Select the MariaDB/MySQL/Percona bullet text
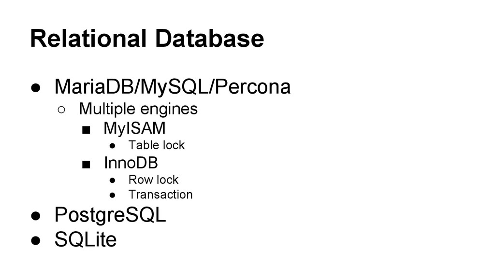The height and width of the screenshot is (278, 495). 173,87
